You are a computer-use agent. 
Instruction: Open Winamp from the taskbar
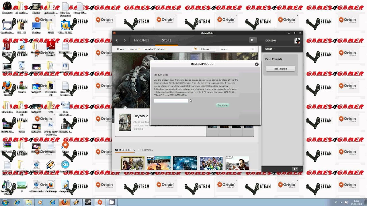[76, 202]
